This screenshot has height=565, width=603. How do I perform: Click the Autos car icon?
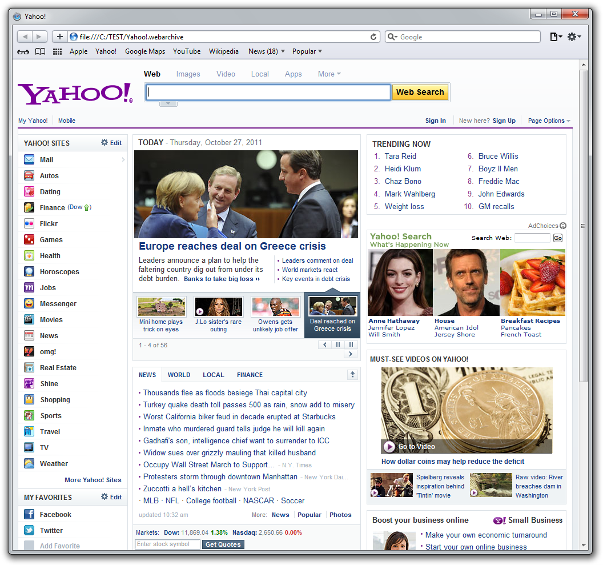click(29, 175)
